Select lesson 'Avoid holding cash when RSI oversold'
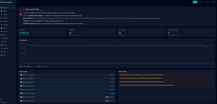217x104 pixels. tap(167, 85)
